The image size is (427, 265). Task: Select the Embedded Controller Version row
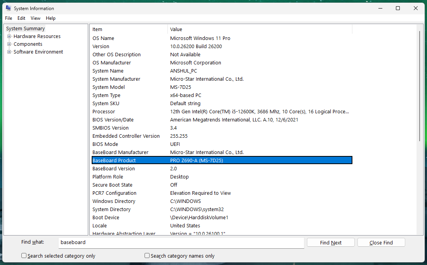click(222, 136)
